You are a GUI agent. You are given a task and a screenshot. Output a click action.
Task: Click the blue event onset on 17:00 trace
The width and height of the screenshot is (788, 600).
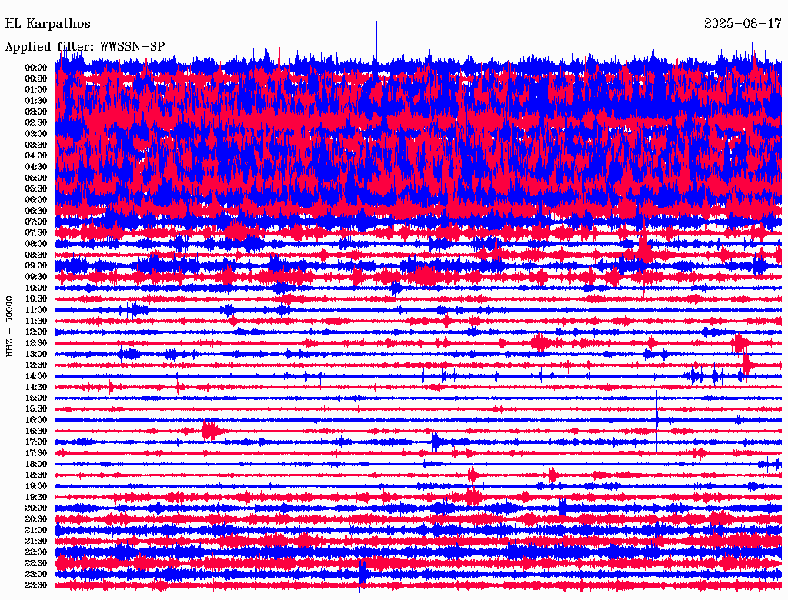pyautogui.click(x=436, y=442)
